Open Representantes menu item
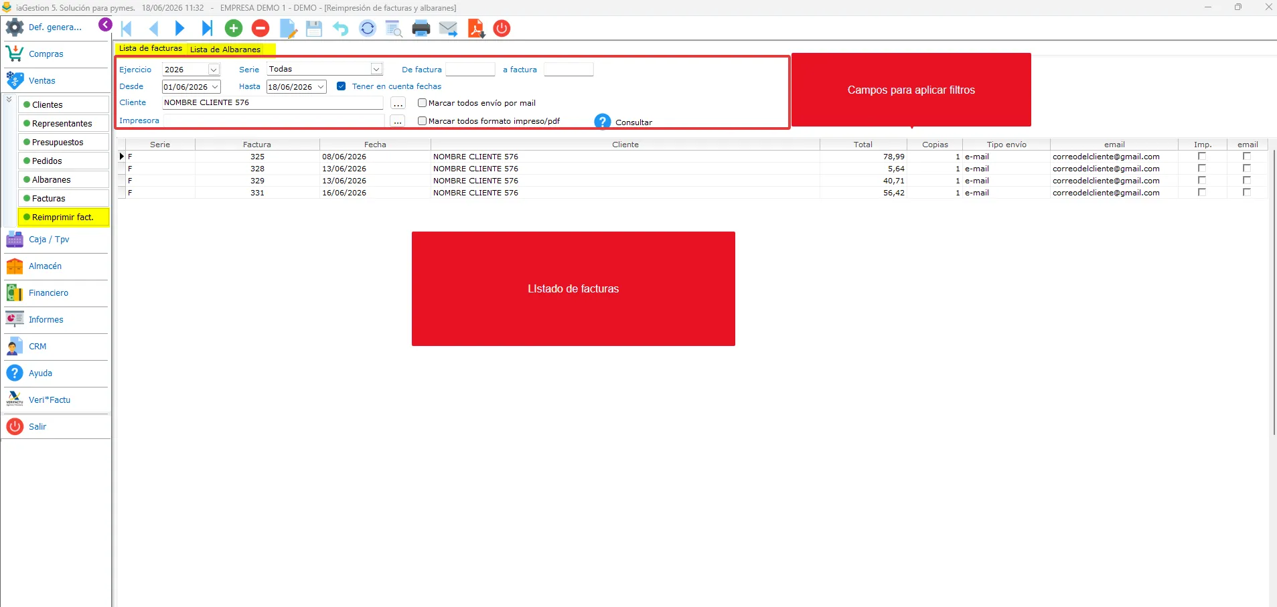The height and width of the screenshot is (607, 1277). pos(64,123)
